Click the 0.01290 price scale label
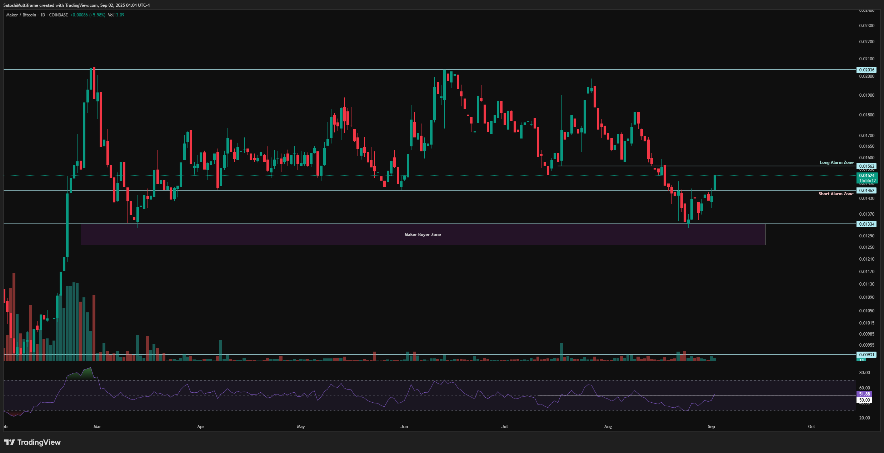Image resolution: width=884 pixels, height=453 pixels. click(867, 236)
